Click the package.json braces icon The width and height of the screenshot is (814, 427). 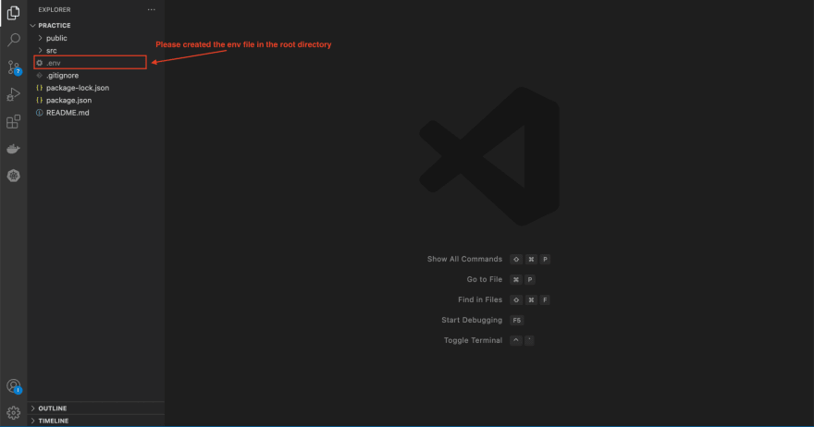click(x=40, y=100)
